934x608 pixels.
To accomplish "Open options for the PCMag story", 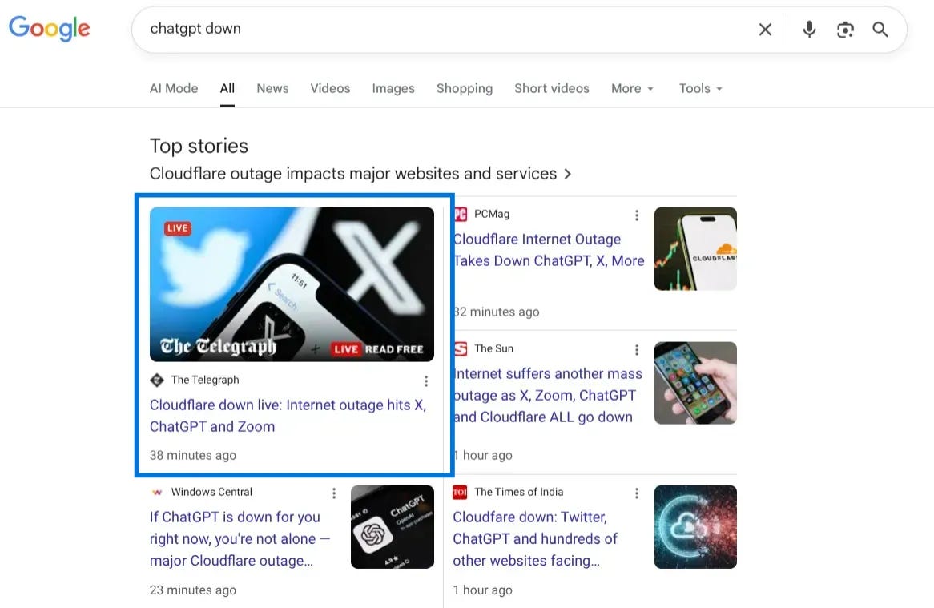I will click(x=637, y=215).
